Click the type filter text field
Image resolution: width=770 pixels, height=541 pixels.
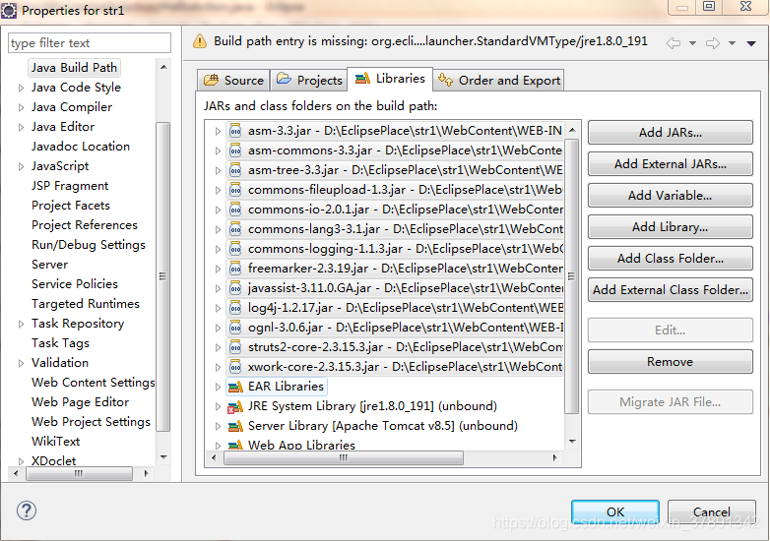(90, 43)
